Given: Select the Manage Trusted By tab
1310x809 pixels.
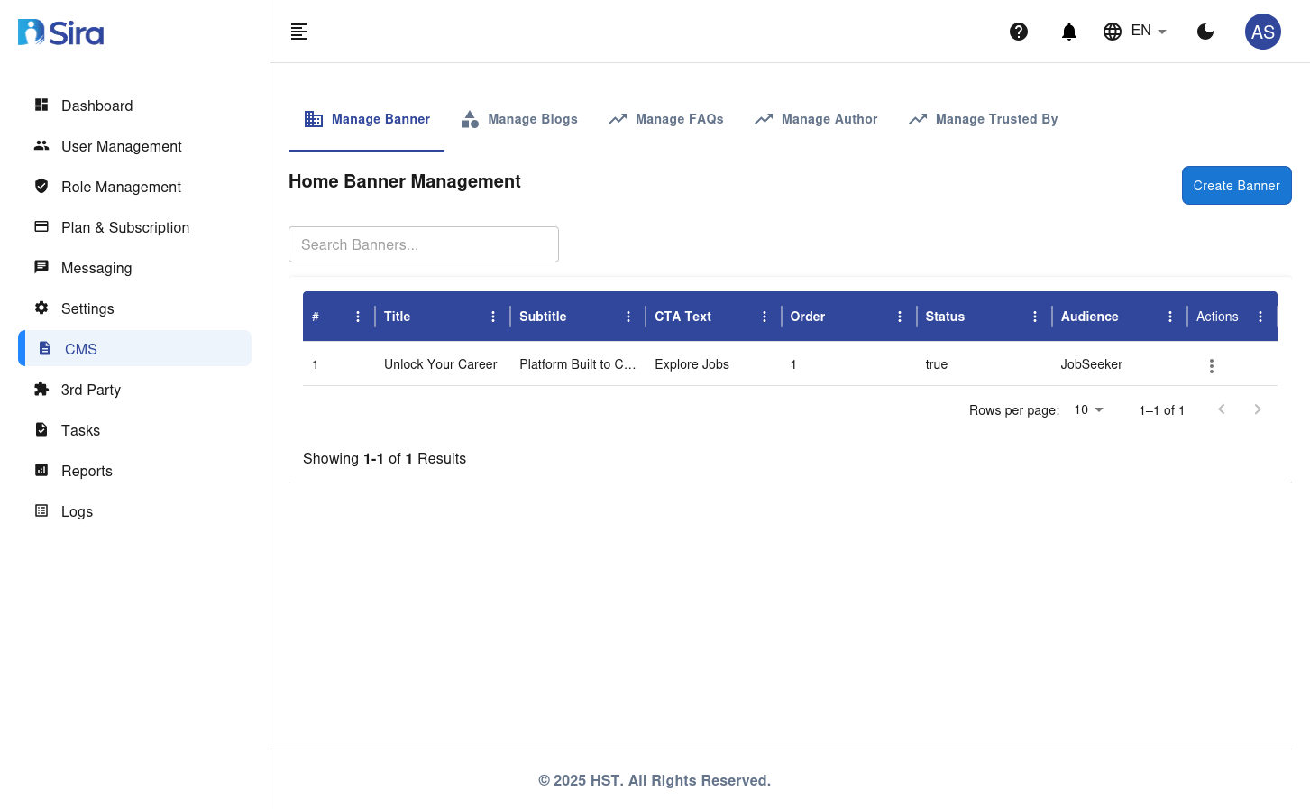Looking at the screenshot, I should click(984, 119).
